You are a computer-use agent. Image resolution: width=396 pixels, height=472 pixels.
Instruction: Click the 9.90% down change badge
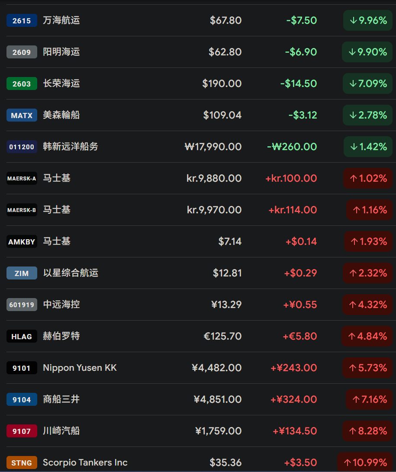(x=367, y=52)
